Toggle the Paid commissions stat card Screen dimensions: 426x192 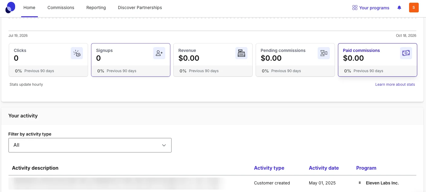tap(378, 60)
